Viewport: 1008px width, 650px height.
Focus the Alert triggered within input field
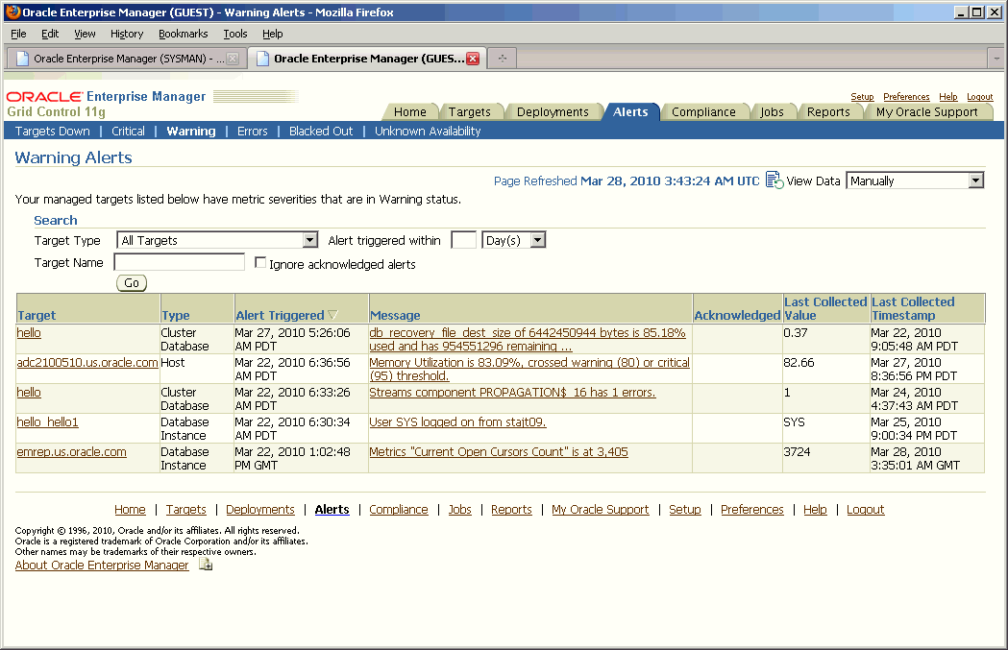pyautogui.click(x=463, y=240)
